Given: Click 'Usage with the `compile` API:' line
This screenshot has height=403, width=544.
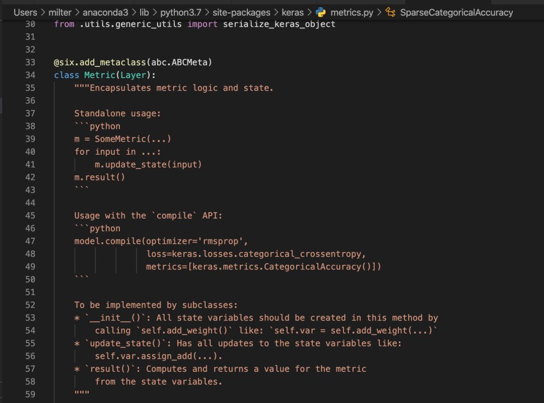Looking at the screenshot, I should pos(148,216).
